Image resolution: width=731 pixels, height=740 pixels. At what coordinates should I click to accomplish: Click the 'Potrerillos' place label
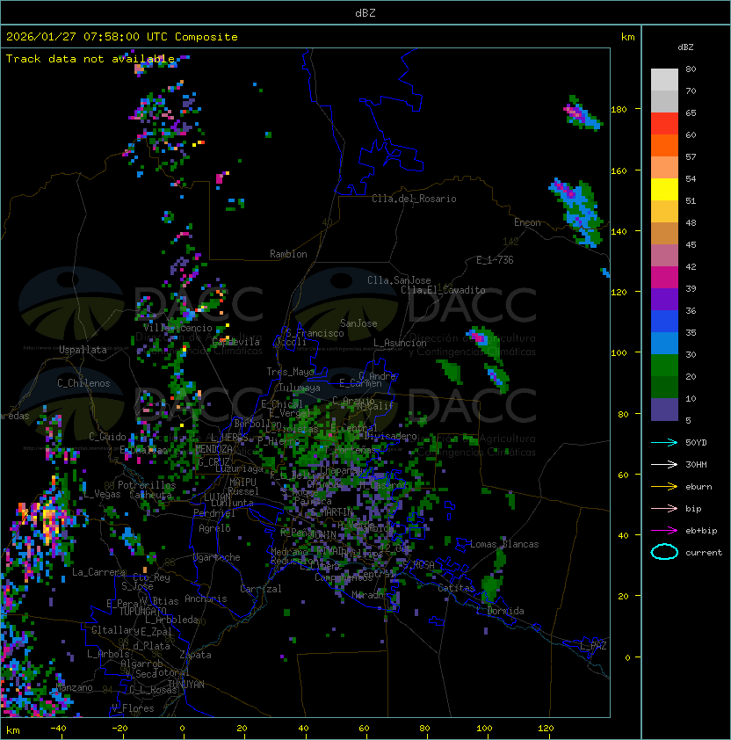point(147,485)
